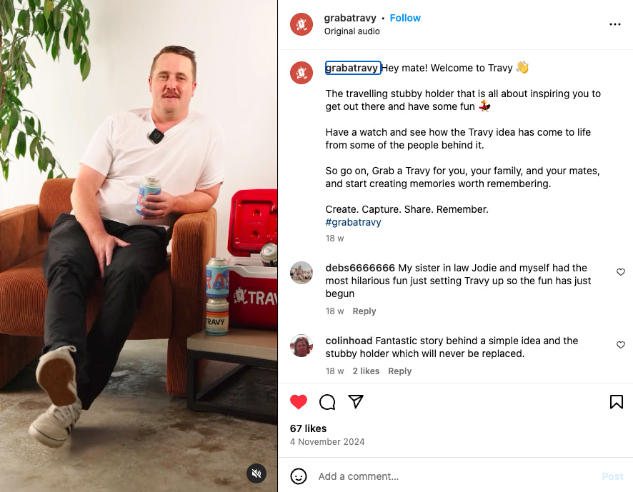Unlike the post with red heart icon
Image resolution: width=633 pixels, height=492 pixels.
click(299, 402)
